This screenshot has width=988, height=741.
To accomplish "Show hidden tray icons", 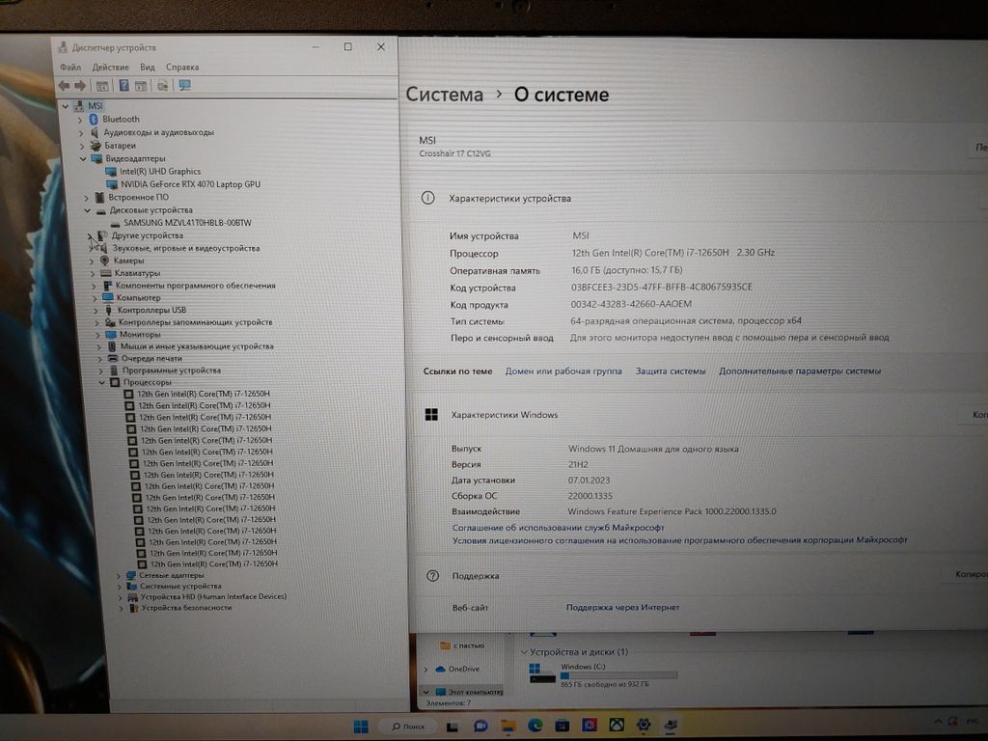I will point(938,722).
